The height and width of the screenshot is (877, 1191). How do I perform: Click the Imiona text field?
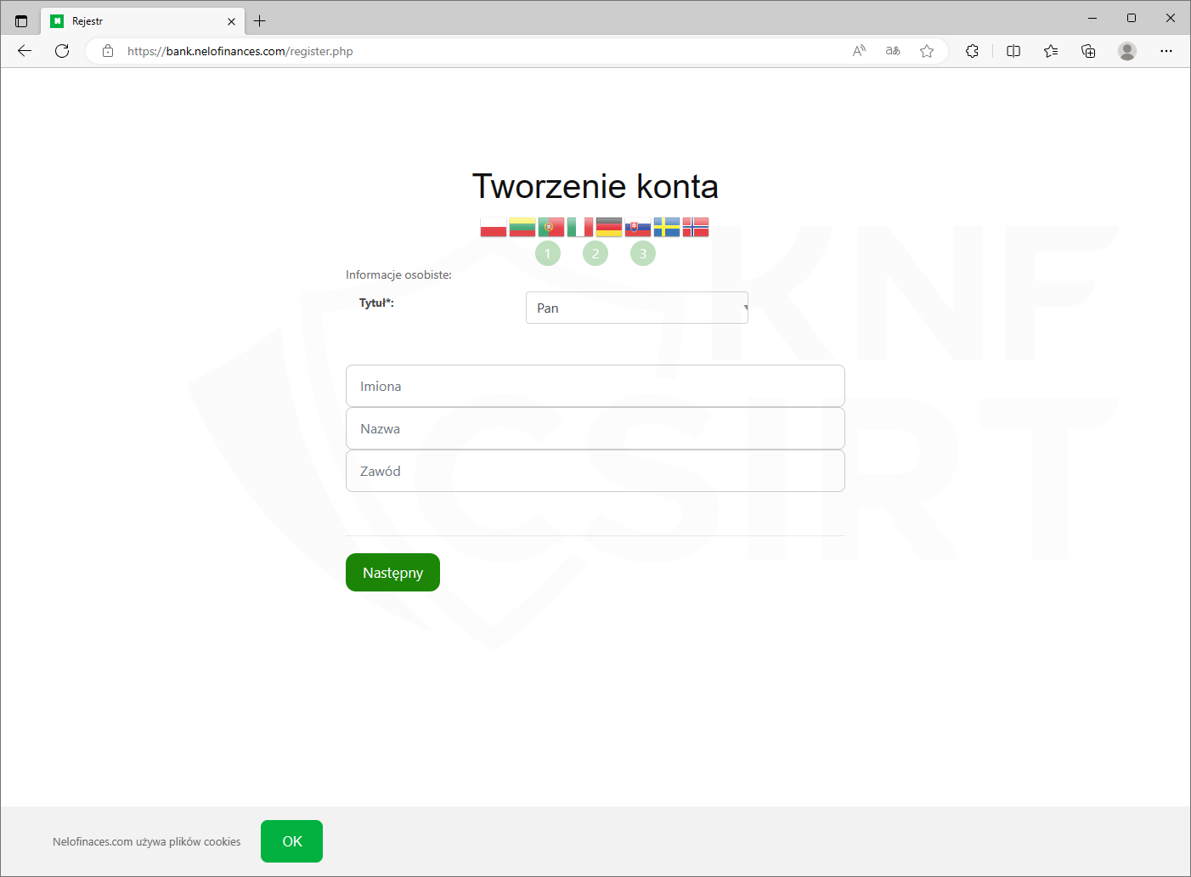[595, 386]
